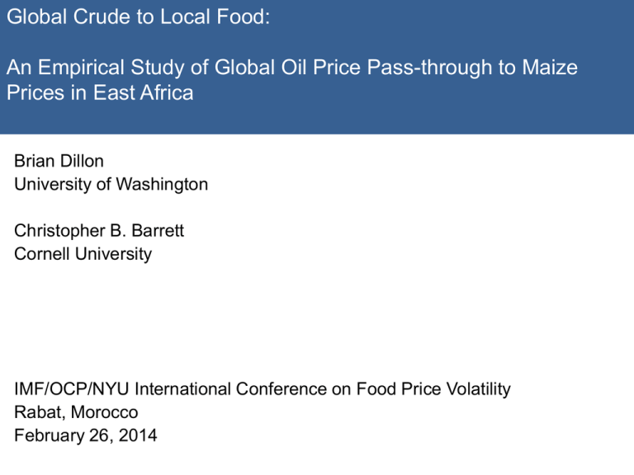Viewport: 634px width, 475px height.
Task: Select the 'Rabat, Morocco' location text
Action: coord(76,412)
